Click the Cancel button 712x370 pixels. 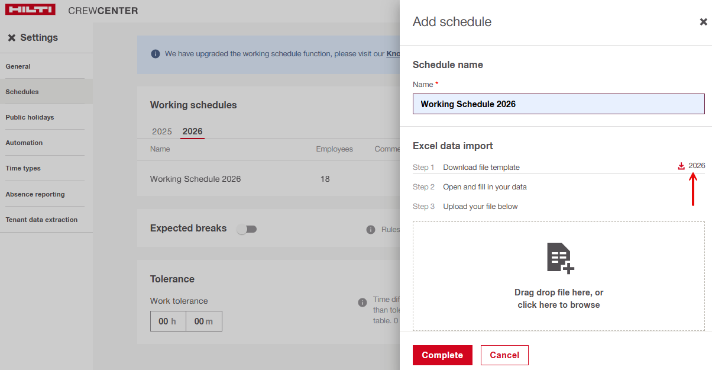coord(504,355)
